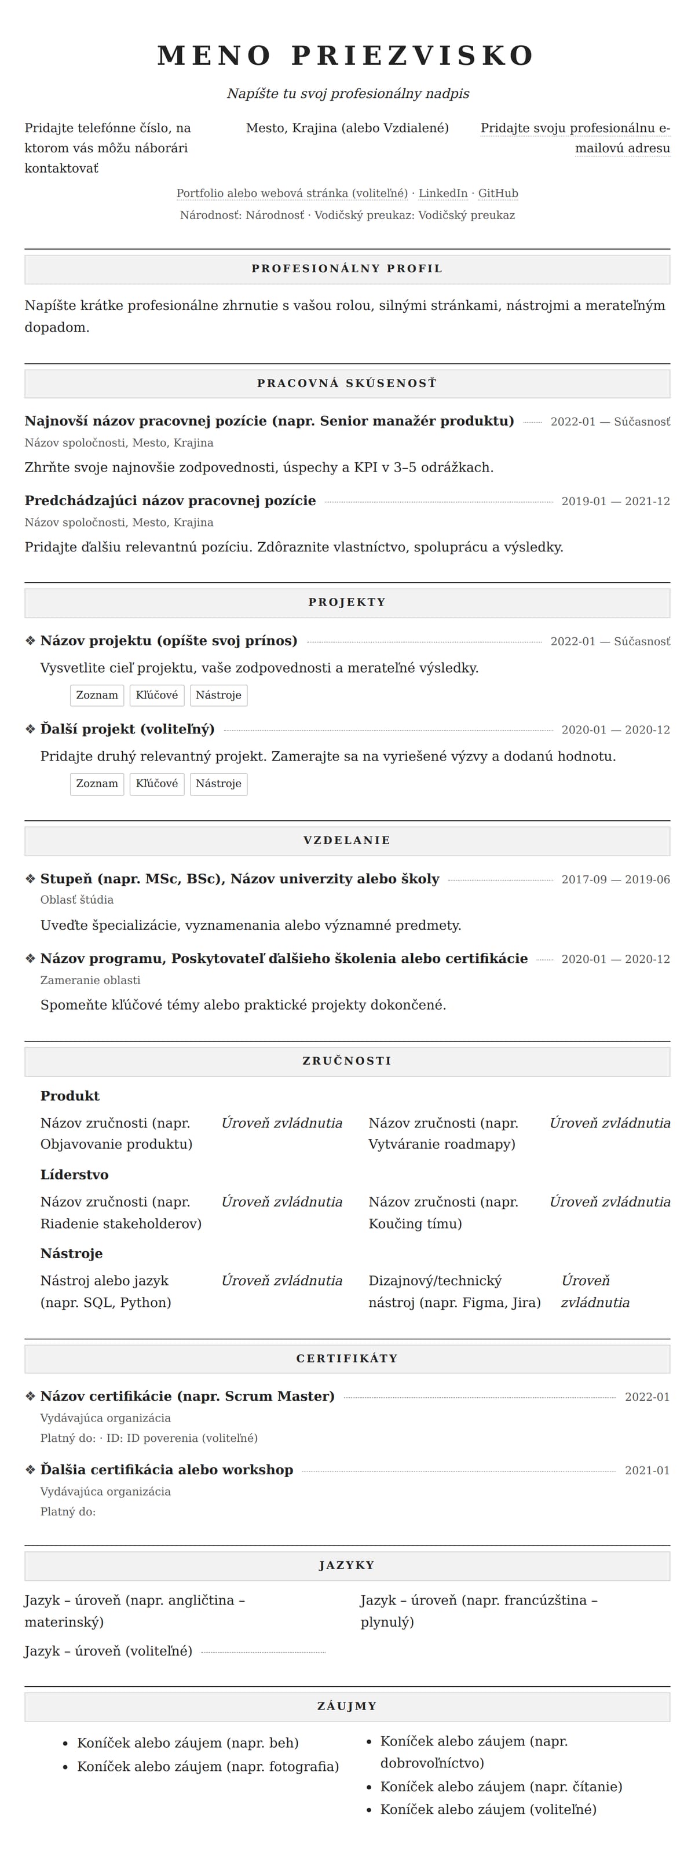Click the Meno Priezvisko name heading

click(347, 56)
